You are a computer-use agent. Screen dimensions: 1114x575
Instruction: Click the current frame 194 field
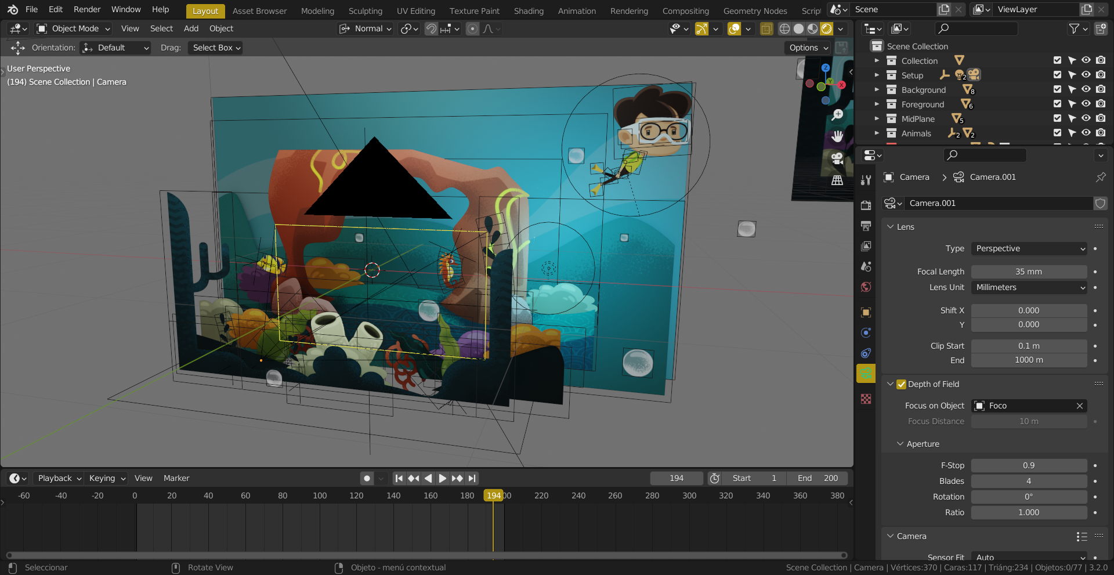point(677,478)
